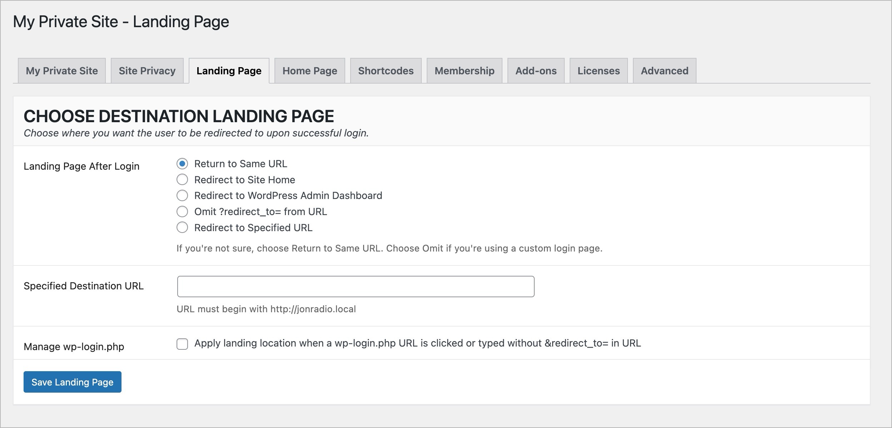Open the Membership tab

[464, 71]
